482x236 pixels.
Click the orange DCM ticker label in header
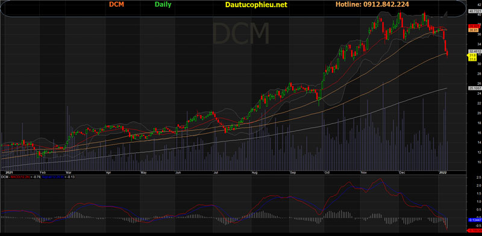116,5
